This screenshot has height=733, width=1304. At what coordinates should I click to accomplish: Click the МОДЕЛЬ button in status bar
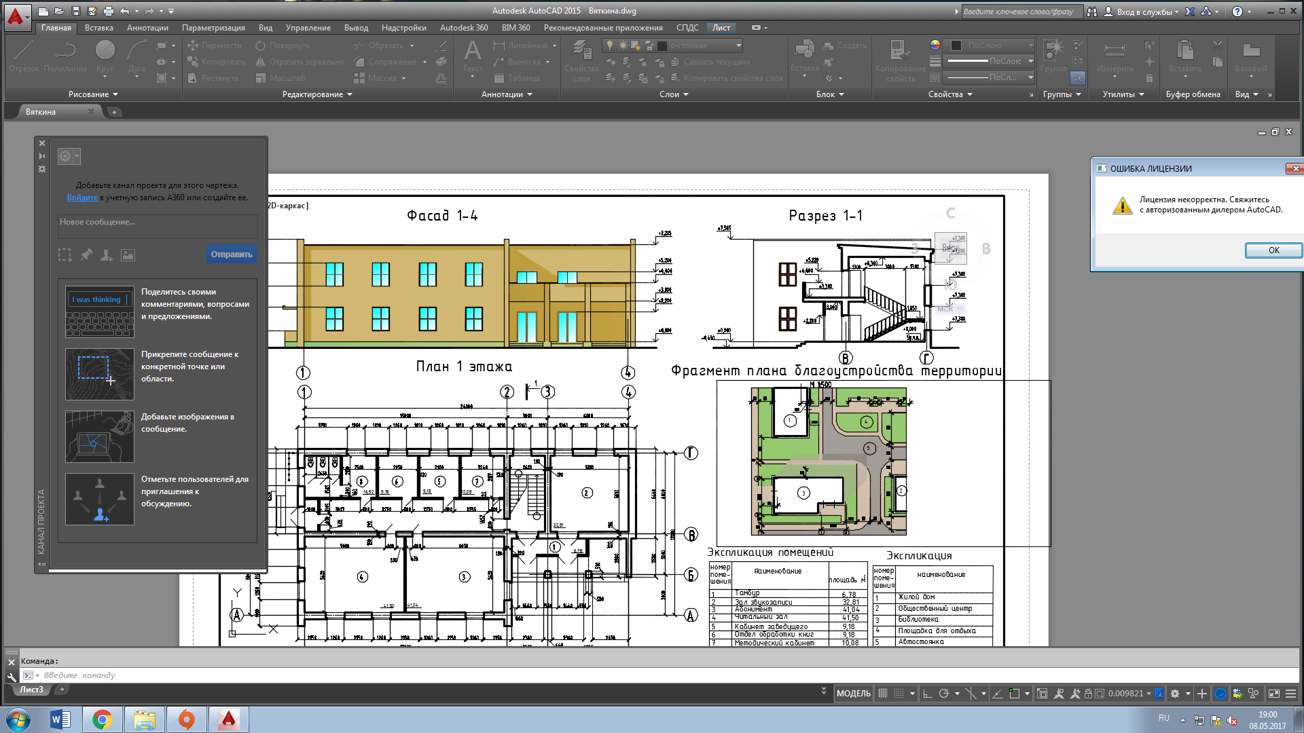(x=853, y=694)
